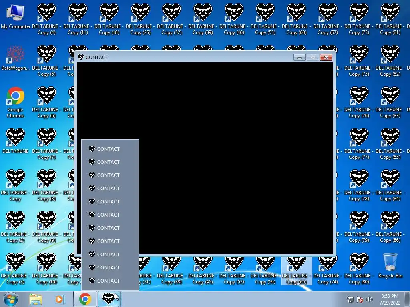
Task: Click the DELTARUNE taskbar button group
Action: [x=109, y=299]
